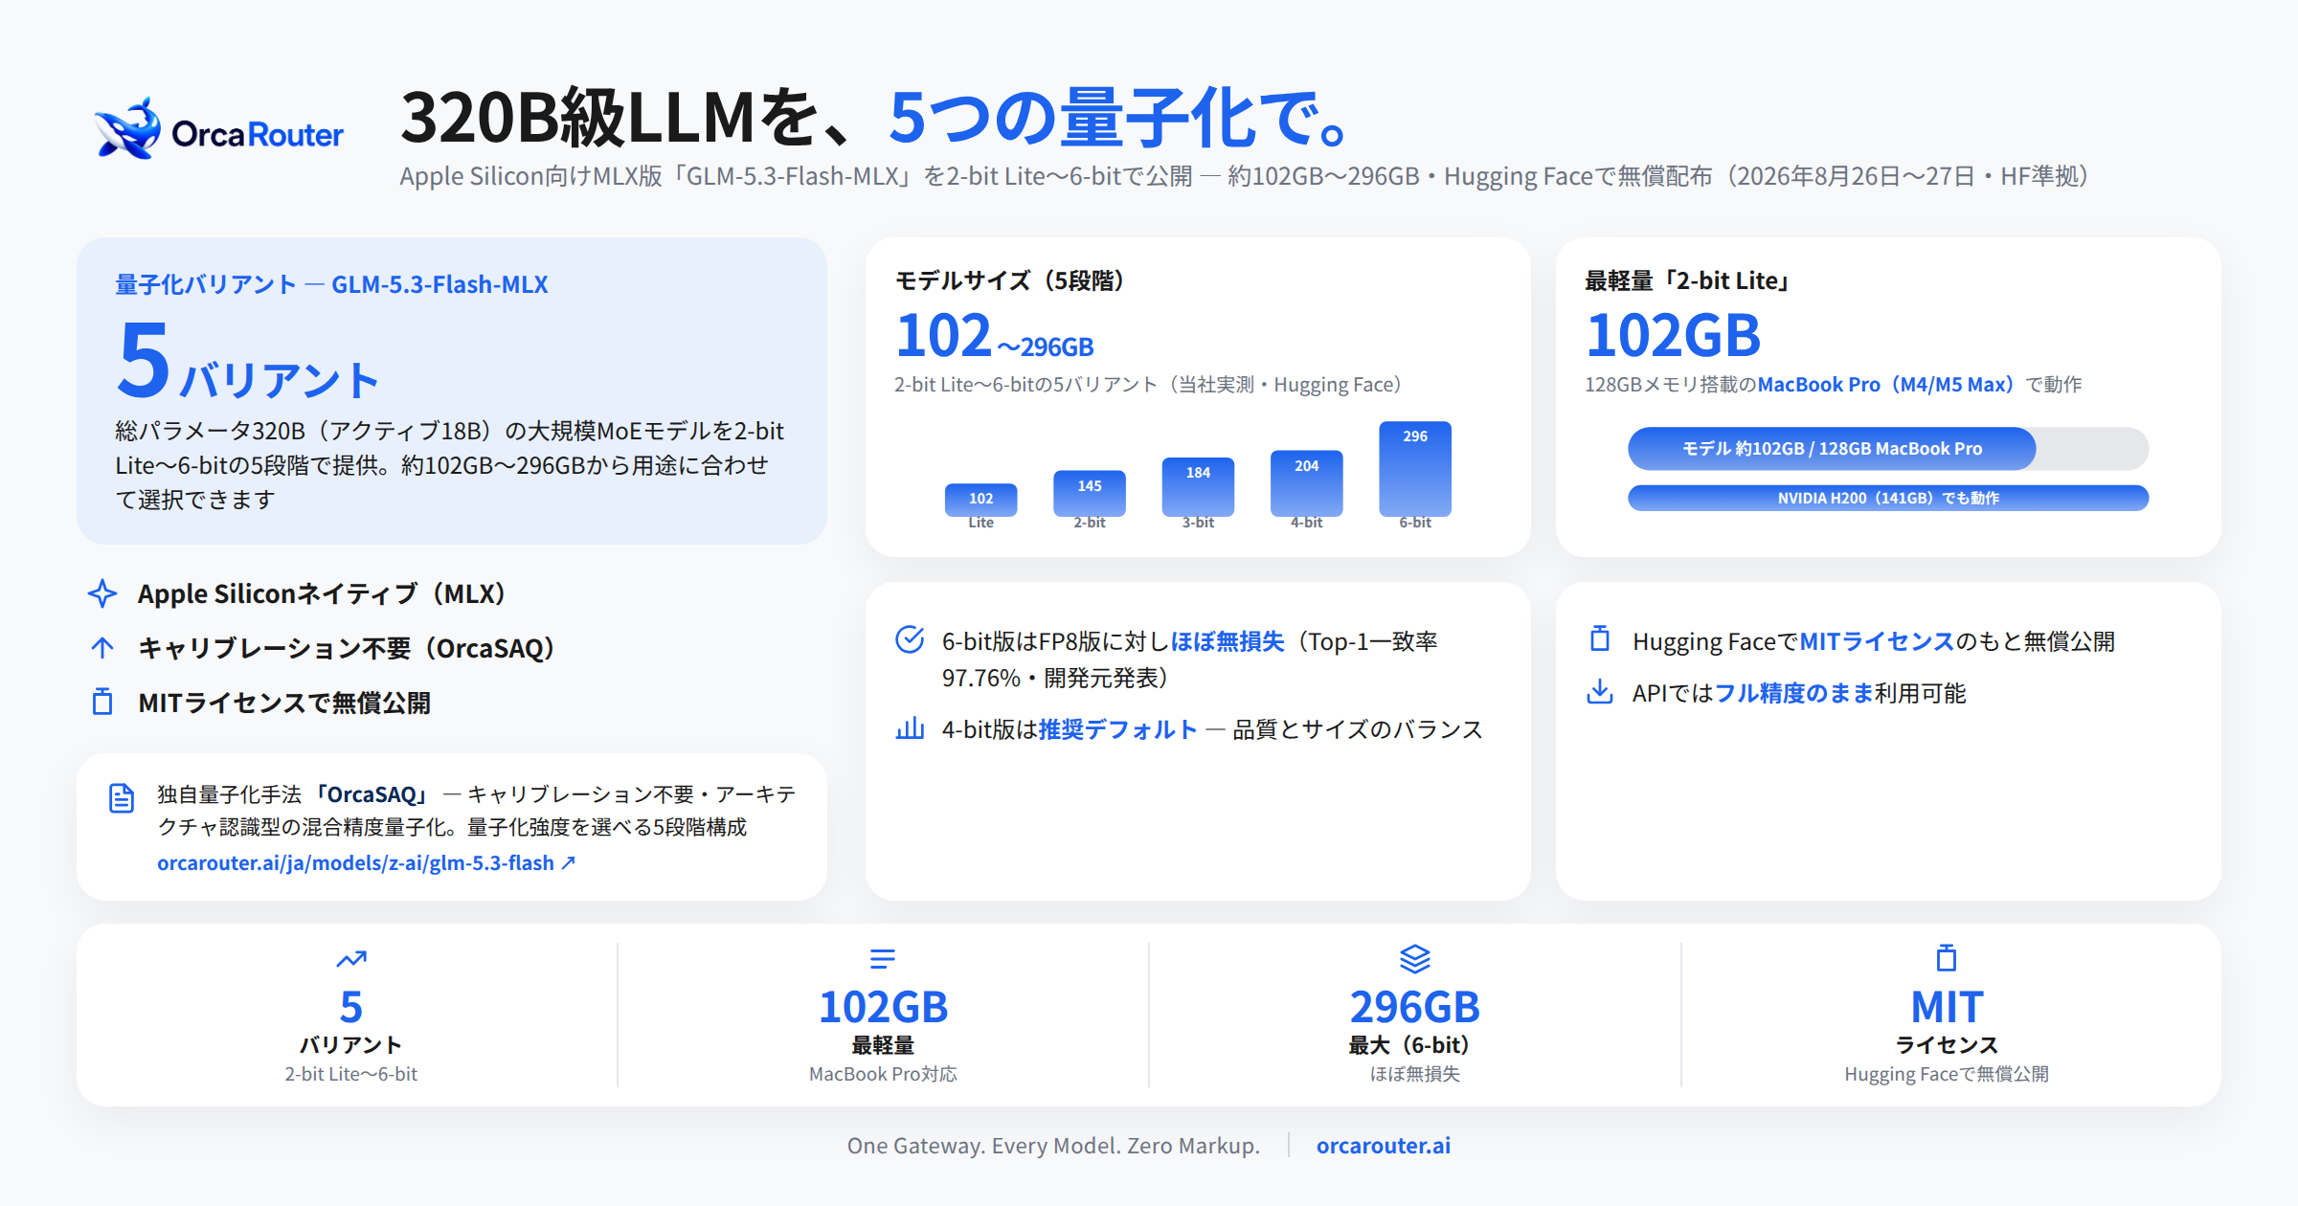Viewport: 2298px width, 1206px height.
Task: Click the tagline One Gateway. Every Model. Zero Markup.
Action: pyautogui.click(x=1053, y=1146)
